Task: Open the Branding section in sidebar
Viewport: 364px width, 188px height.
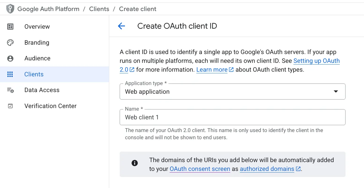Action: click(x=37, y=42)
